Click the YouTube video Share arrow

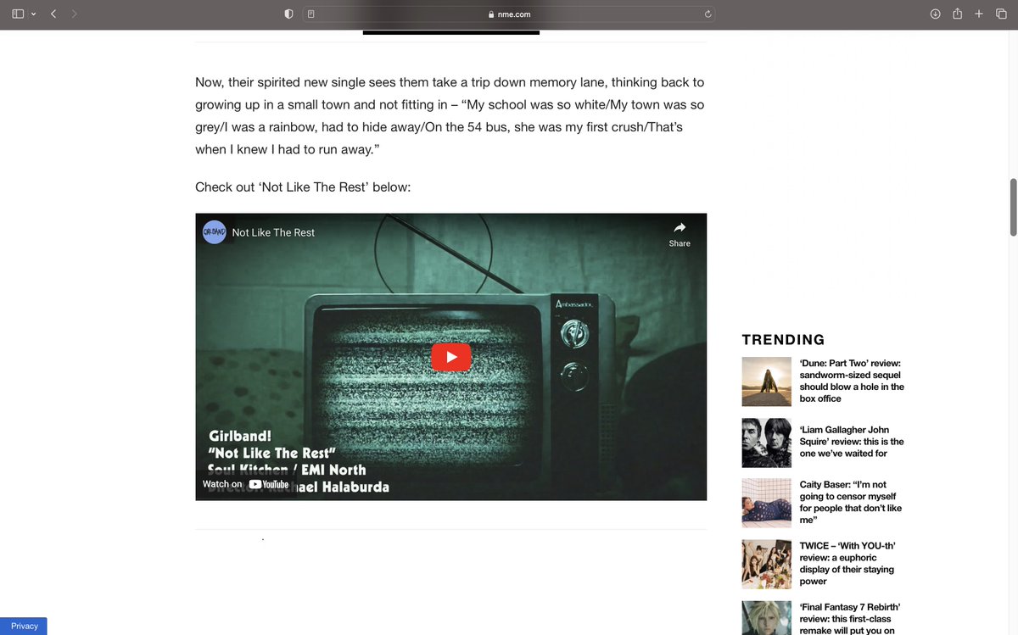680,233
